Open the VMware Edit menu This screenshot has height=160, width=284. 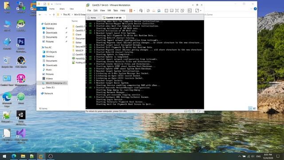pos(95,11)
